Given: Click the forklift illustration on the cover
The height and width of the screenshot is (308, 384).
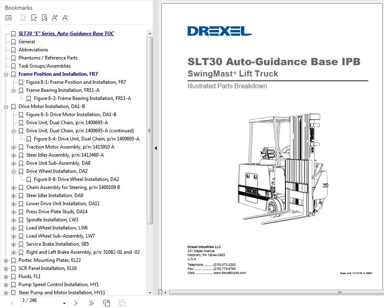Looking at the screenshot, I should [283, 169].
